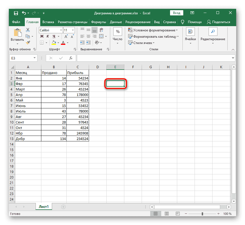Image resolution: width=245 pixels, height=225 pixels.
Task: Switch to the Формулы ribbon tab
Action: (x=98, y=22)
